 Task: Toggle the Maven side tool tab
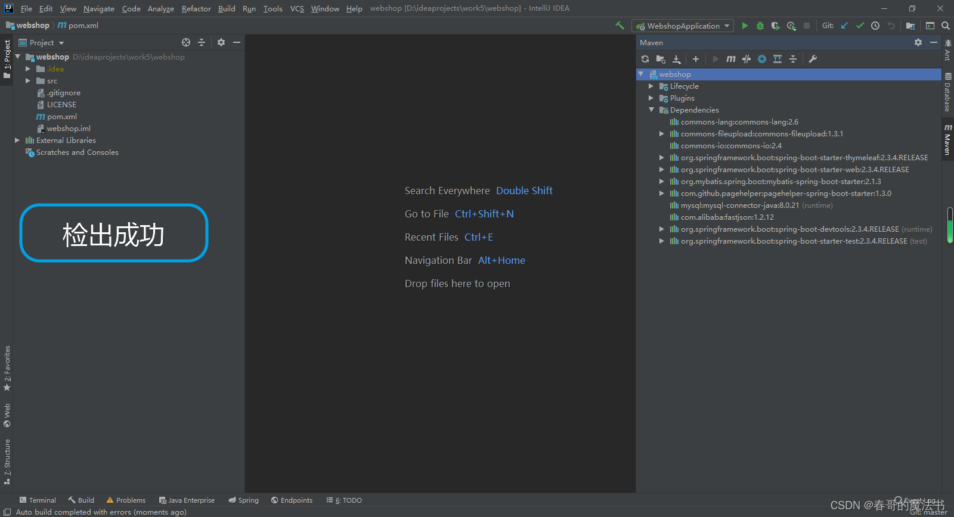coord(947,139)
